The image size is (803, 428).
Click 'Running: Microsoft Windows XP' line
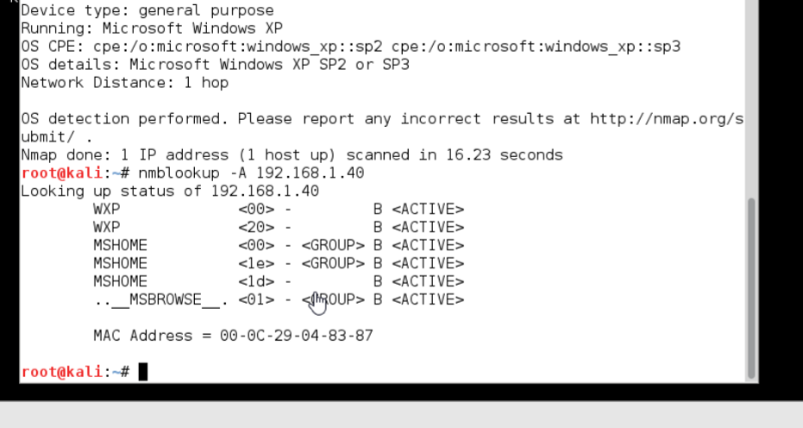152,28
